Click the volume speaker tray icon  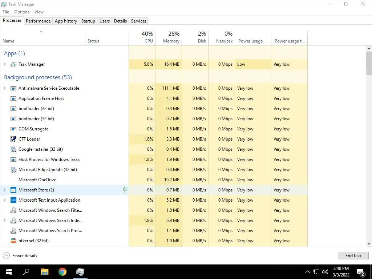pyautogui.click(x=325, y=272)
